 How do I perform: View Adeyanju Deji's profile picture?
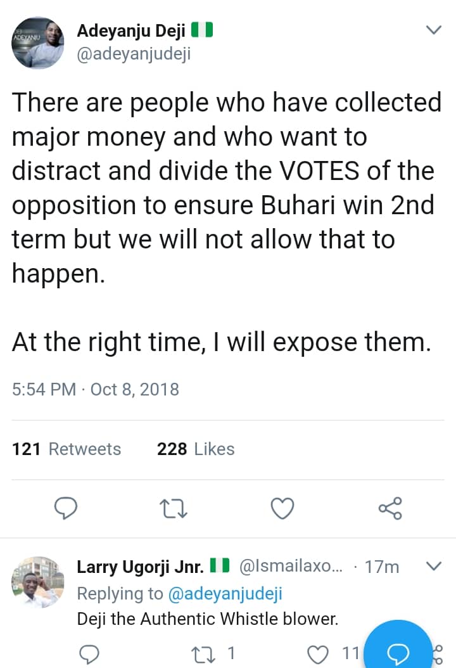click(x=37, y=44)
